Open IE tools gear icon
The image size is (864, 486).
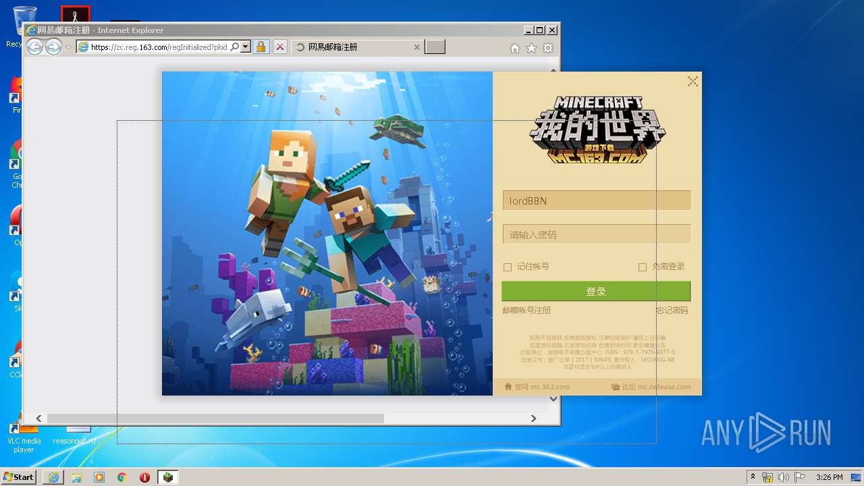[x=548, y=48]
